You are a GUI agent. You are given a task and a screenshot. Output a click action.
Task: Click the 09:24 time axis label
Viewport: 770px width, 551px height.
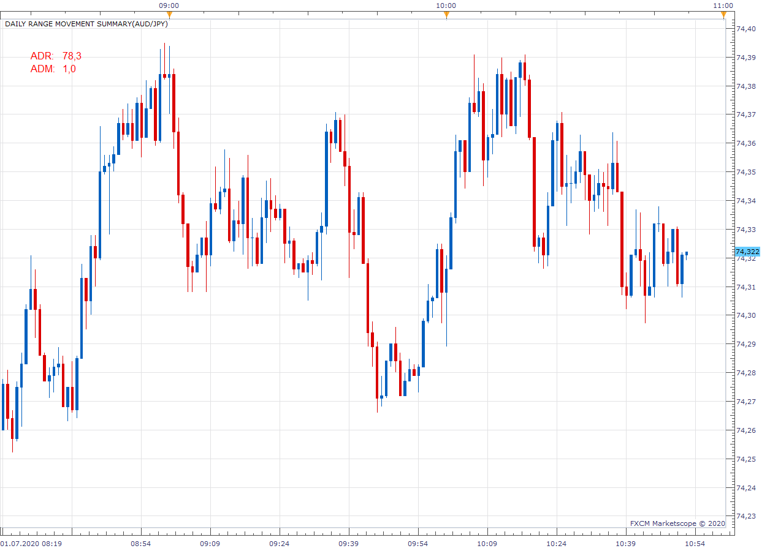[x=280, y=543]
